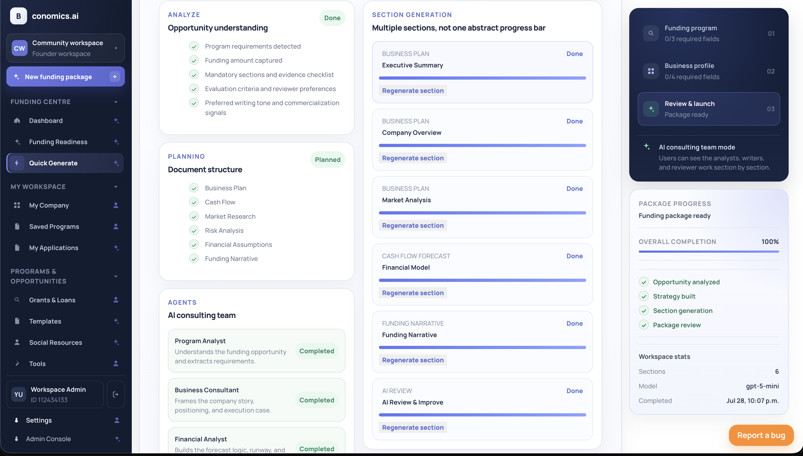Select the Funding program step 01
The width and height of the screenshot is (803, 456).
[x=709, y=33]
